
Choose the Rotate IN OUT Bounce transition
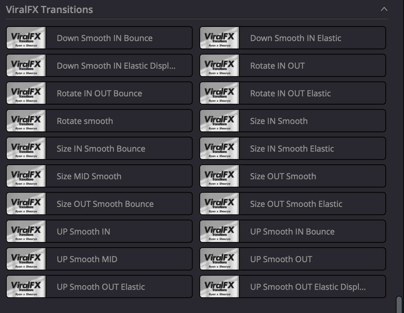coord(99,93)
